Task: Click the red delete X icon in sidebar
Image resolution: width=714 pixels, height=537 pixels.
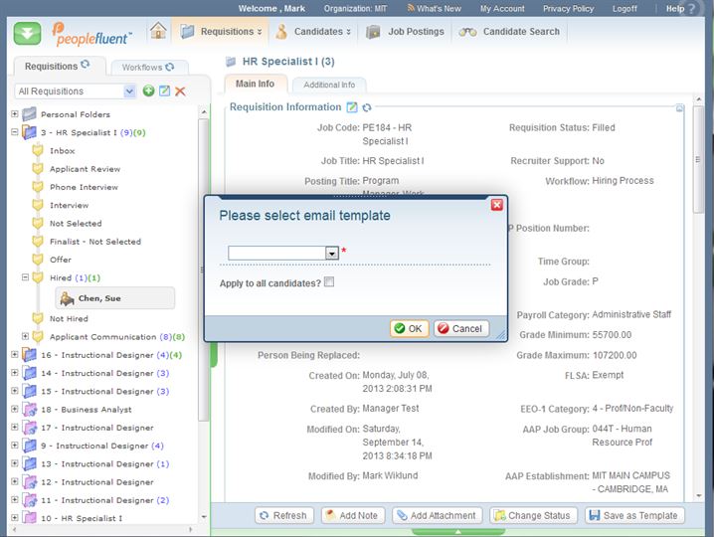Action: (180, 91)
